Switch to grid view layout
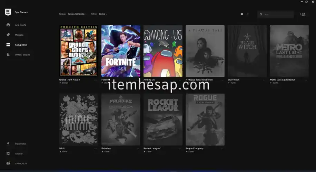The image size is (316, 172). tap(241, 14)
